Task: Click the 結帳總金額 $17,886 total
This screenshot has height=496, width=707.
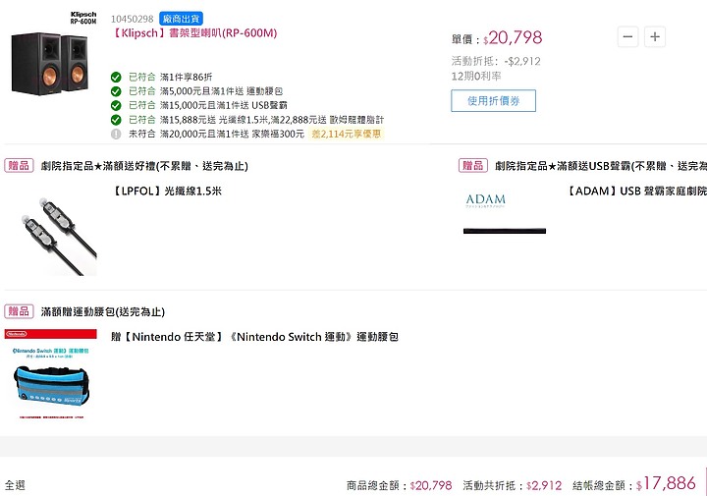Action: [x=634, y=484]
